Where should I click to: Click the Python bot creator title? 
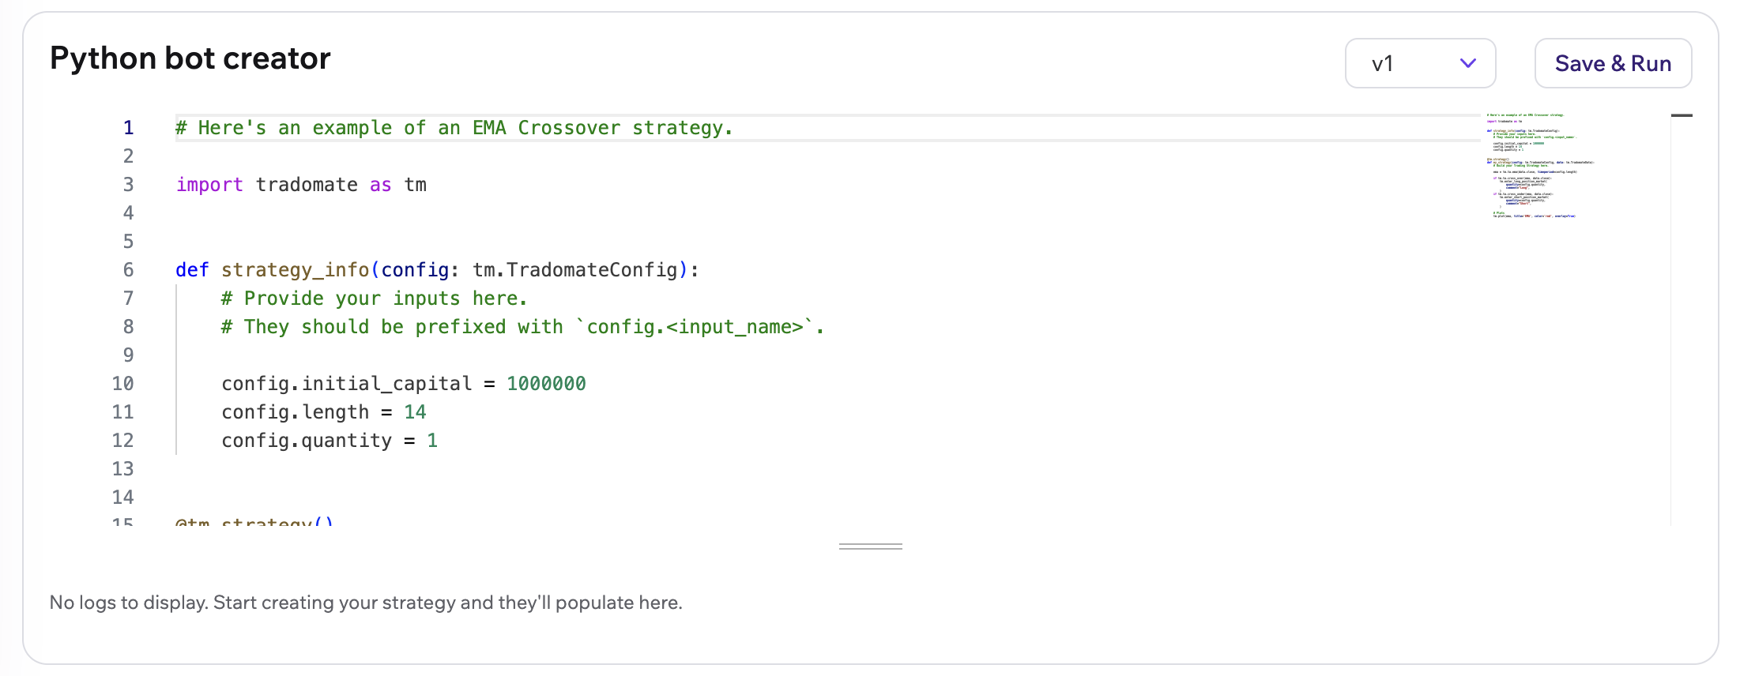(x=190, y=58)
